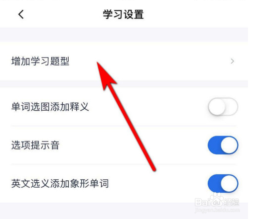This screenshot has height=219, width=254.
Task: Tap the 选项提示音 setting label
Action: point(35,145)
